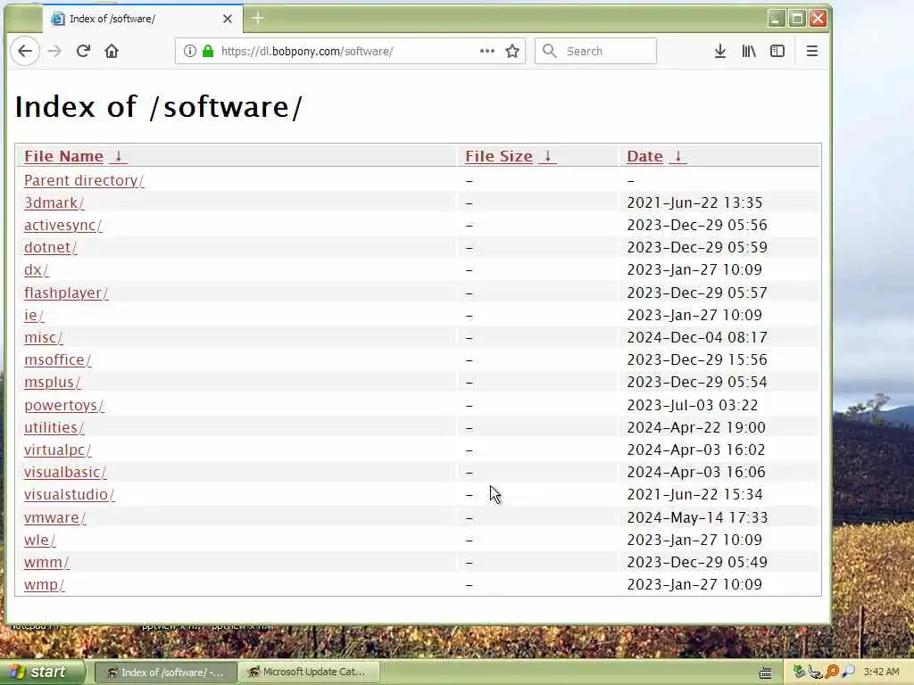Click the forward navigation arrow

click(54, 51)
